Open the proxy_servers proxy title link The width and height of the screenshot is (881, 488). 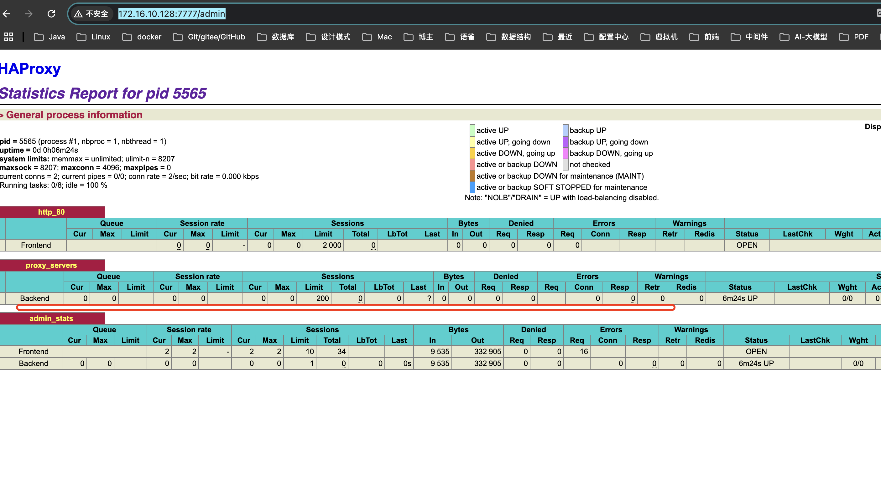point(51,265)
